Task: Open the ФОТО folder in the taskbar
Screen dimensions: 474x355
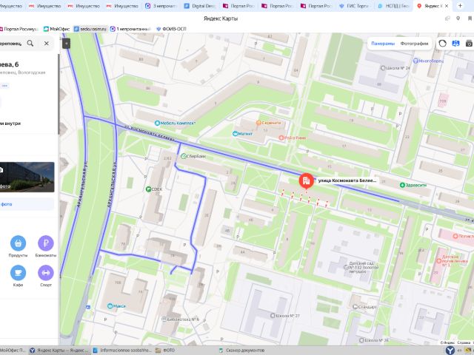Action: pos(165,350)
